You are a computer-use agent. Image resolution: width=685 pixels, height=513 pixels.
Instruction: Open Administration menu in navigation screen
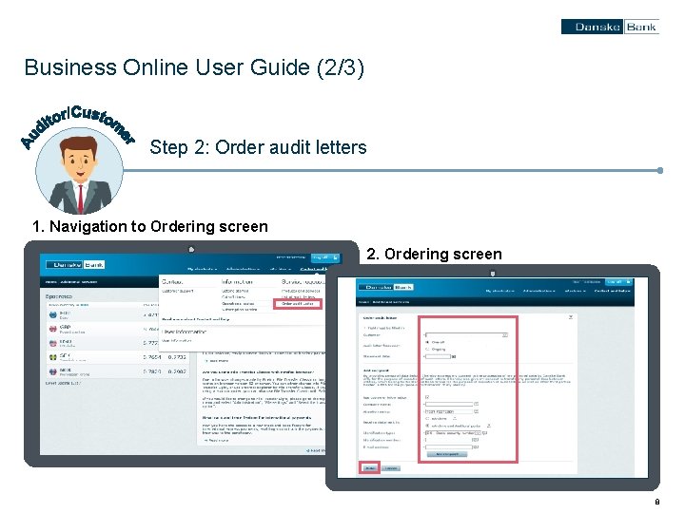[243, 269]
